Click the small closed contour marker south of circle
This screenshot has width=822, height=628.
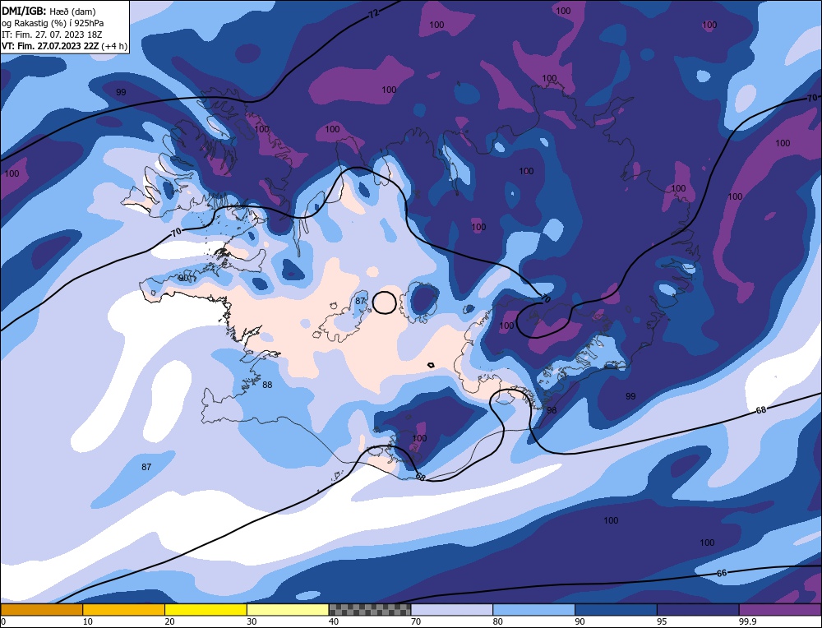(x=431, y=364)
